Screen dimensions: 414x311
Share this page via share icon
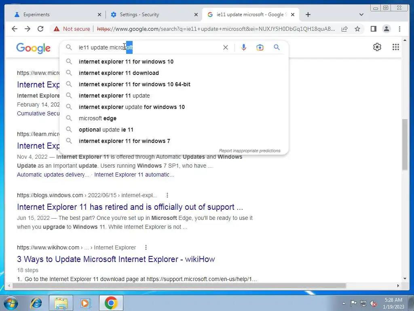pyautogui.click(x=344, y=29)
